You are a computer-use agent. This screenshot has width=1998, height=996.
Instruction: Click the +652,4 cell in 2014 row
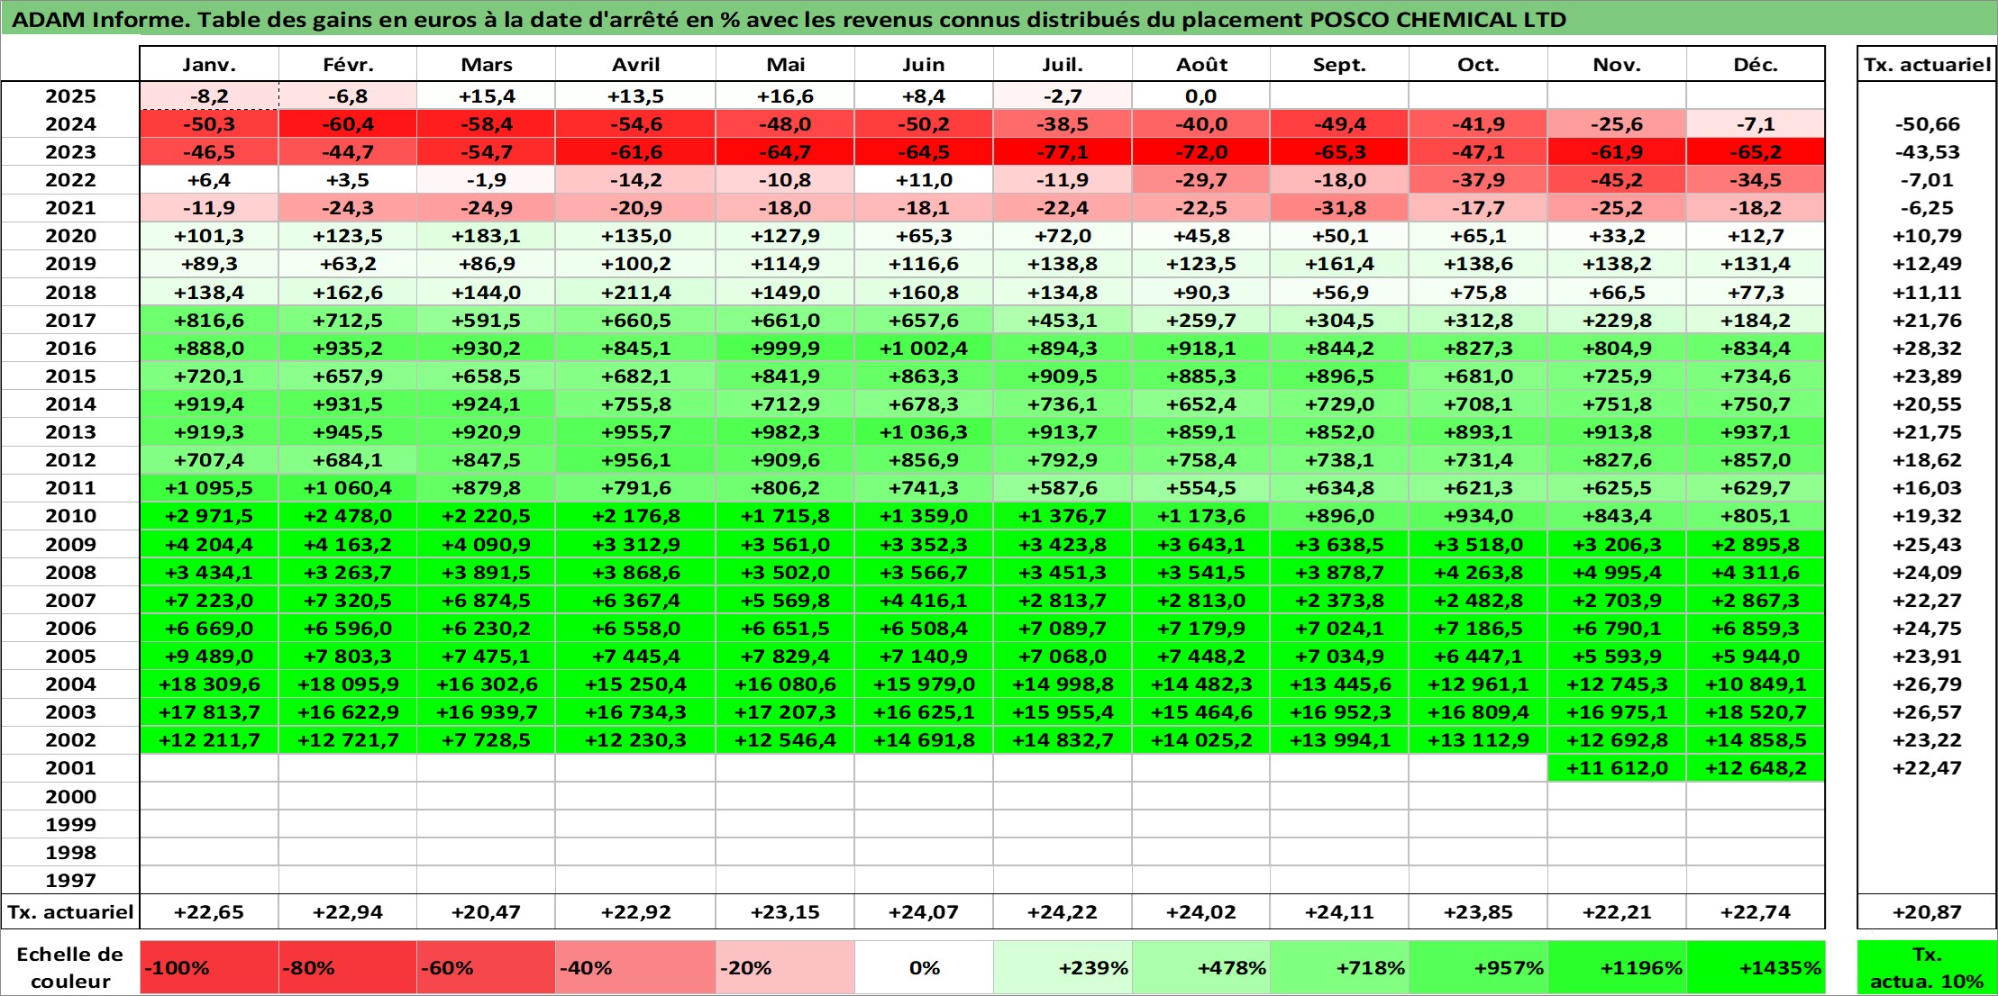tap(1201, 404)
